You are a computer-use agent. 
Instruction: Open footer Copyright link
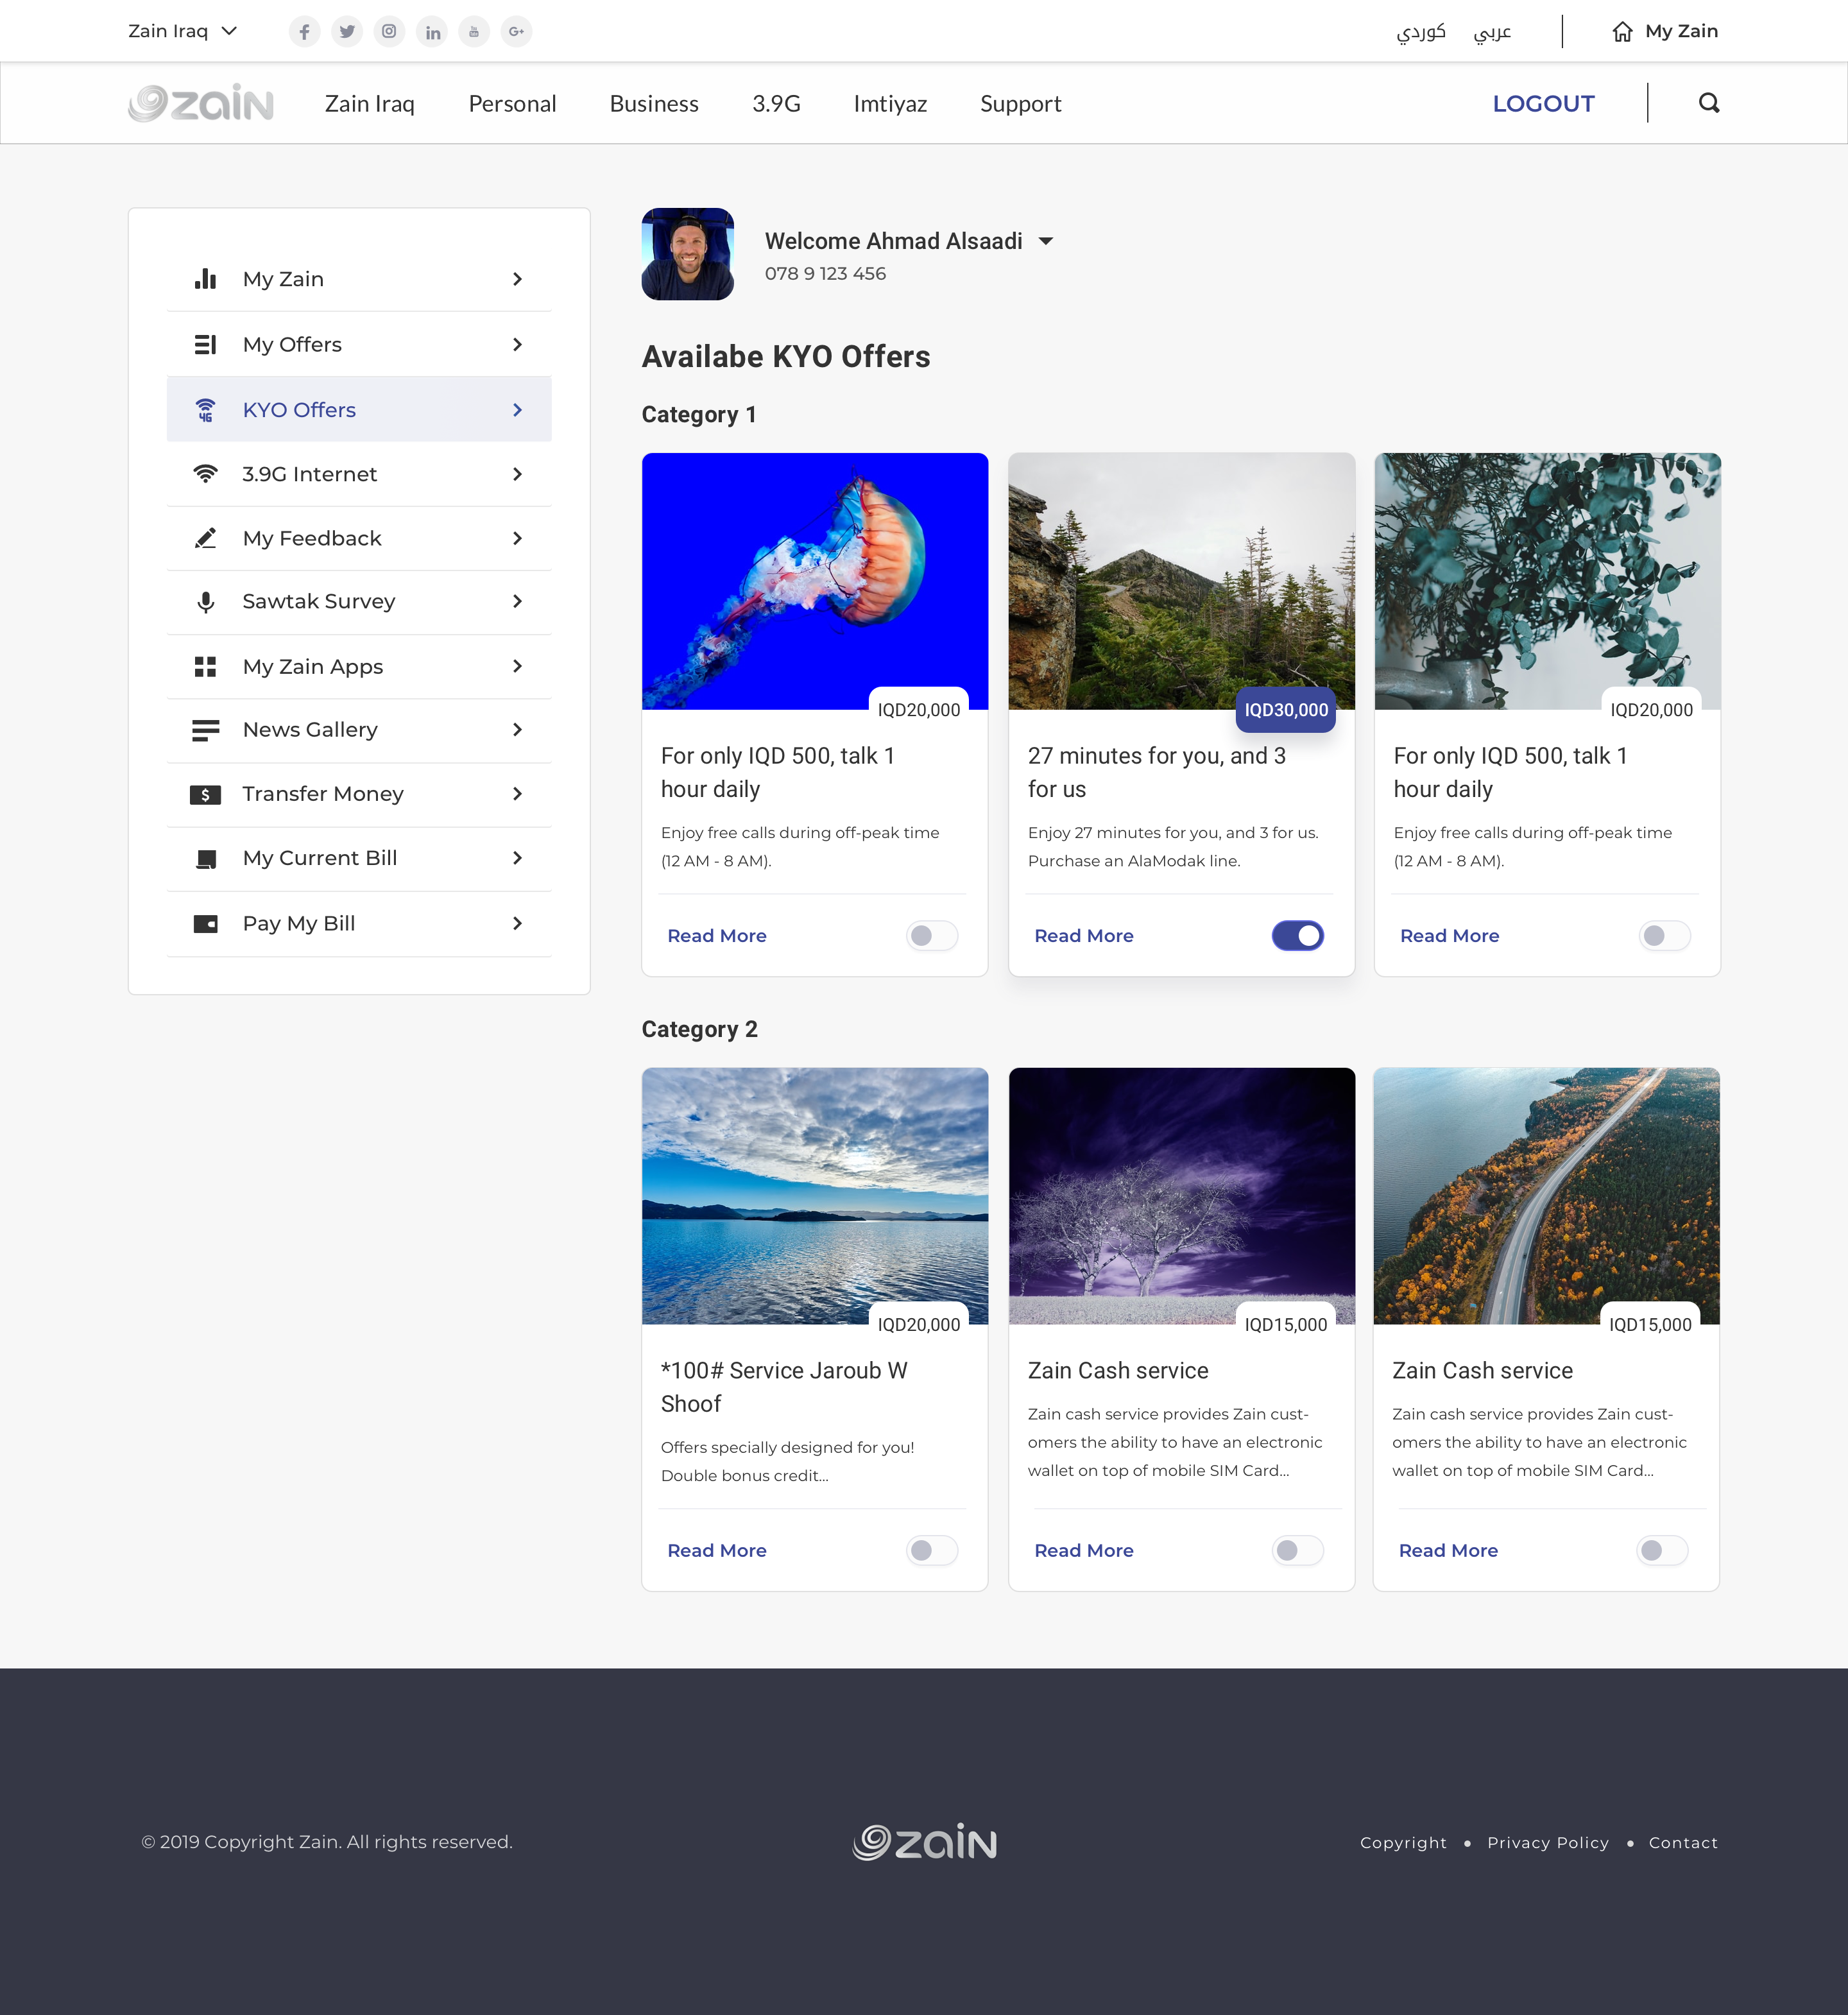pos(1403,1843)
